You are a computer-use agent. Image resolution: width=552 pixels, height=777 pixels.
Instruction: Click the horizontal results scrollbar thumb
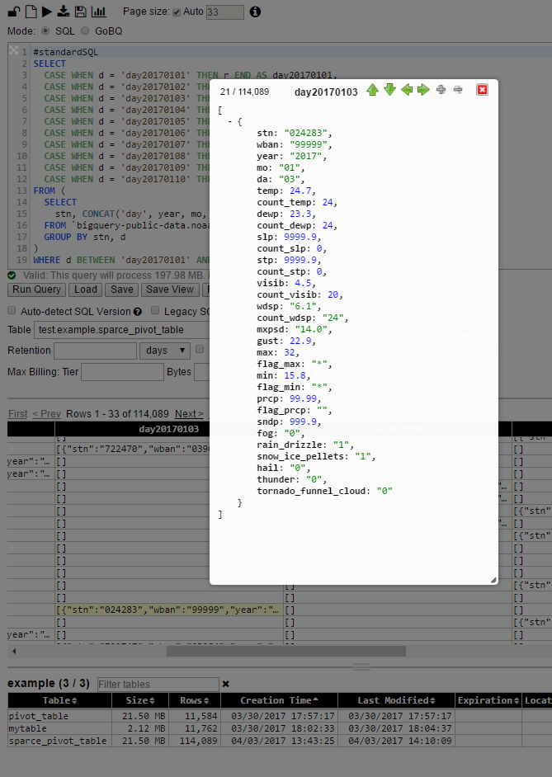[x=286, y=651]
